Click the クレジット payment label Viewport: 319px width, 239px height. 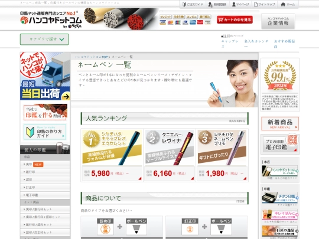click(165, 17)
